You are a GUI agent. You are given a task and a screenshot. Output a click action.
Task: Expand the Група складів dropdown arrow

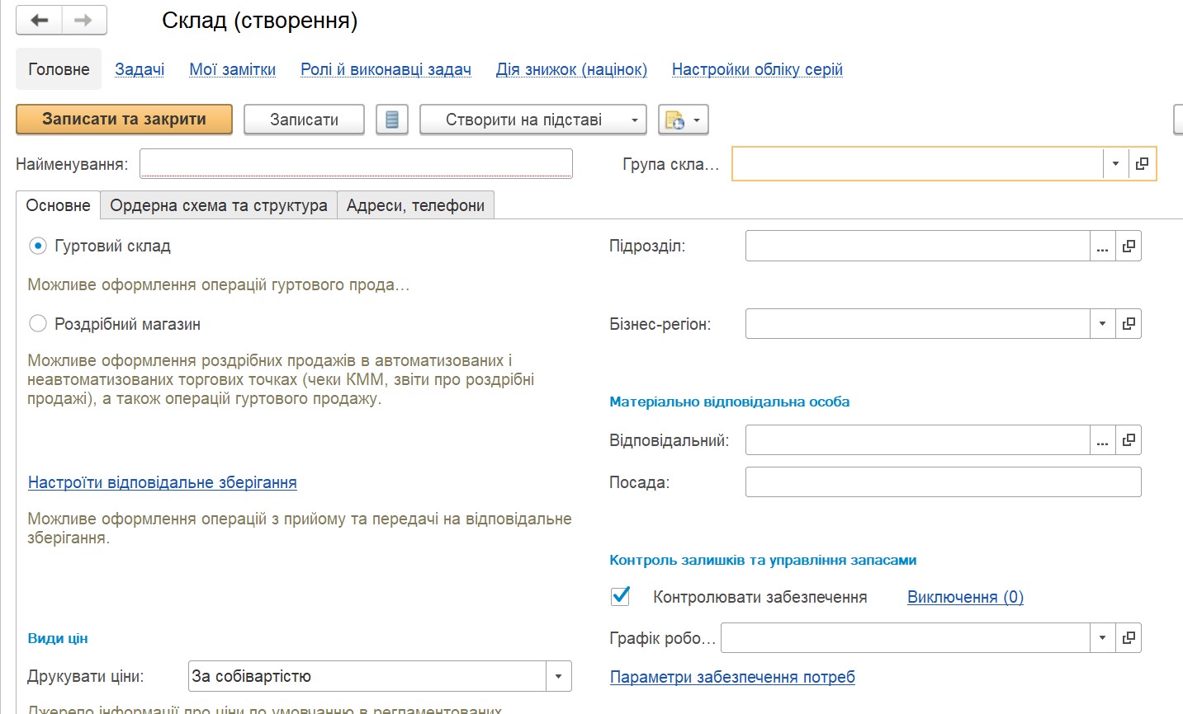tap(1115, 163)
